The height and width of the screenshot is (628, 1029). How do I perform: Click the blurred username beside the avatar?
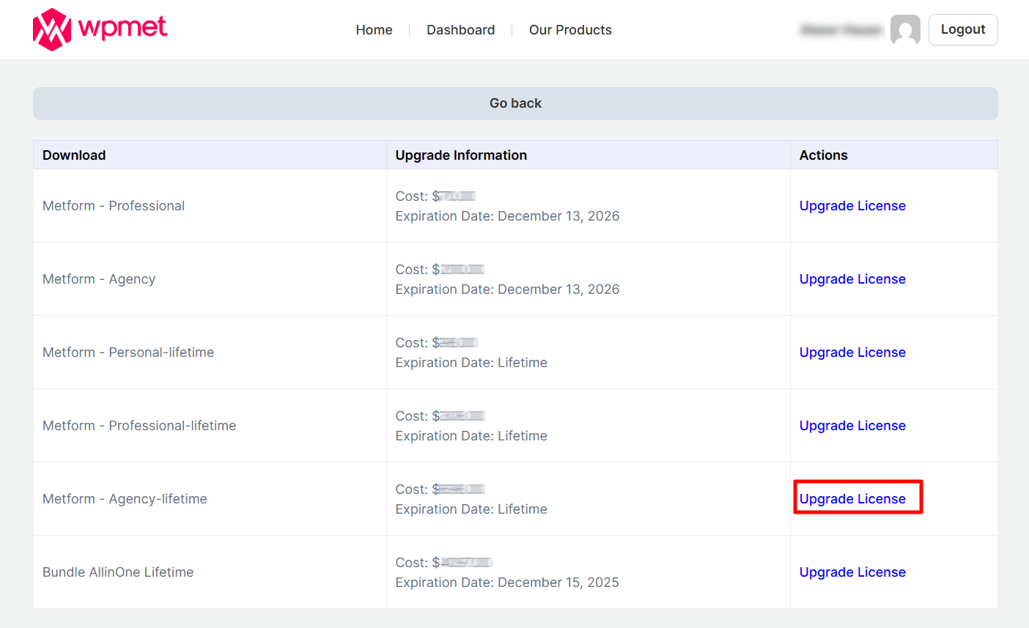(841, 30)
